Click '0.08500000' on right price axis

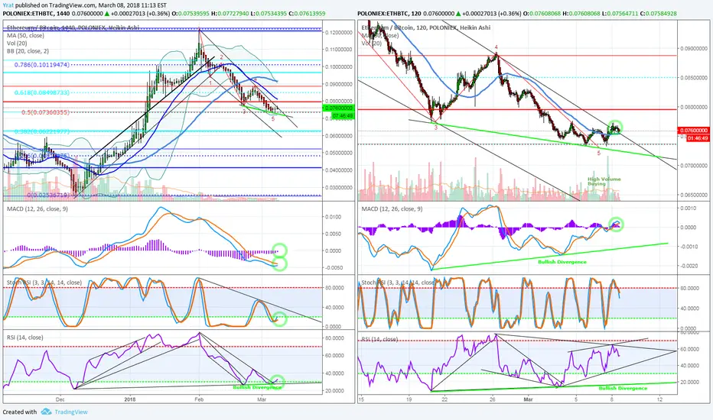click(x=693, y=78)
